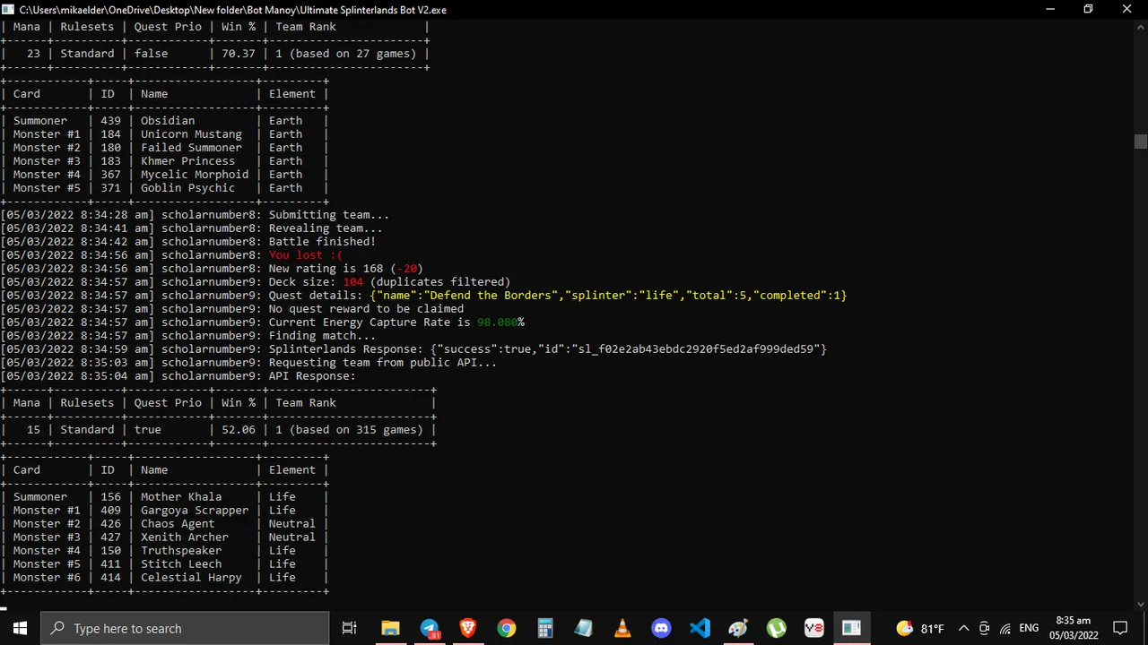1148x645 pixels.
Task: Click the 'Goblin Psychic' entry
Action: [187, 188]
